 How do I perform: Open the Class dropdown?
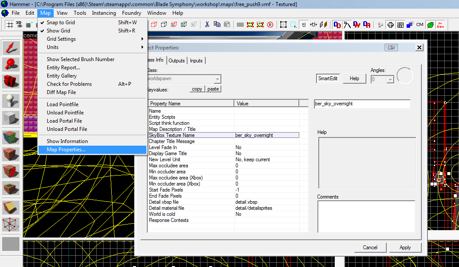click(217, 79)
